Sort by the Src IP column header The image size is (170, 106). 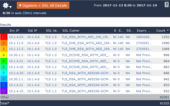coord(14,31)
